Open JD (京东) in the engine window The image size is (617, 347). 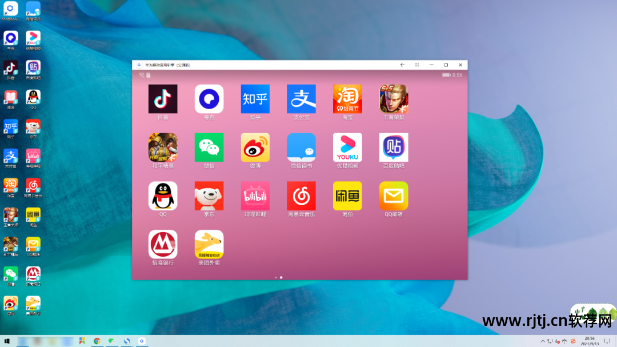tap(209, 196)
